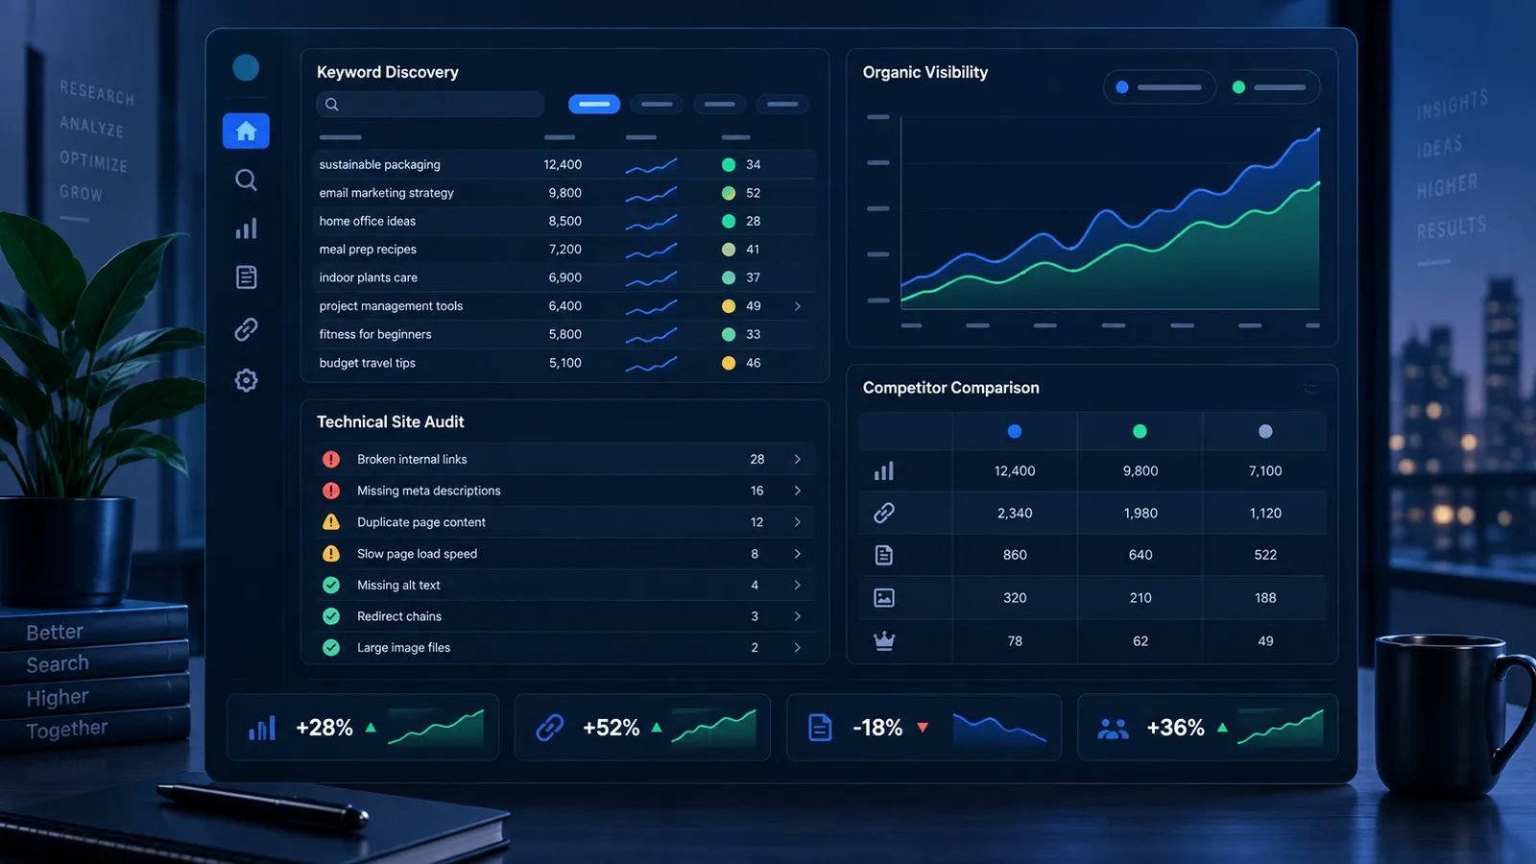Select the active blue filter pill in Keyword Discovery
This screenshot has width=1536, height=864.
click(594, 104)
